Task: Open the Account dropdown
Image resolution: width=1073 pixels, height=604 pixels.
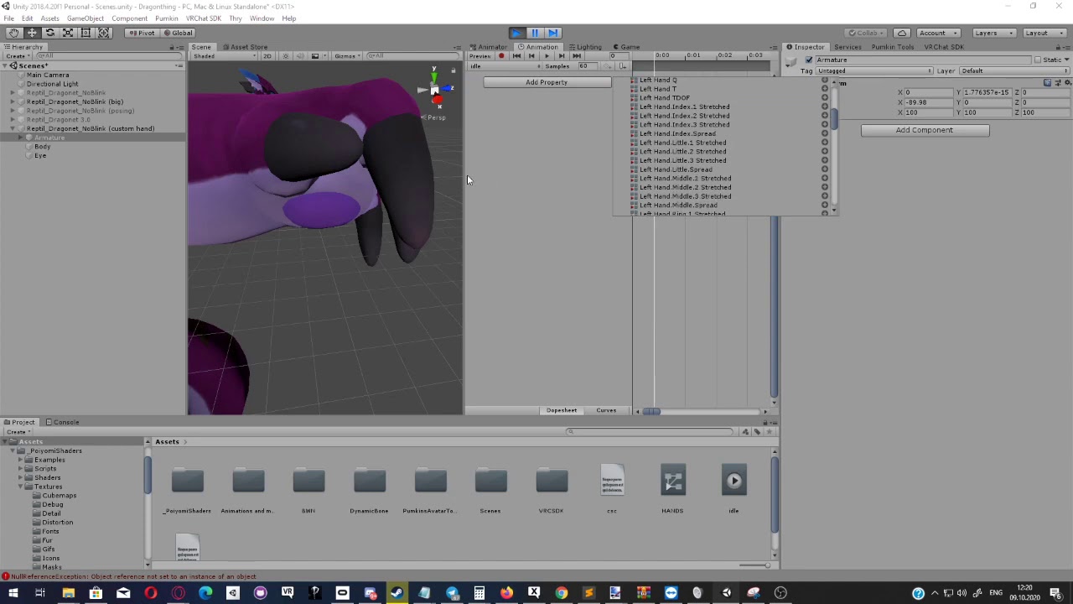Action: point(938,33)
